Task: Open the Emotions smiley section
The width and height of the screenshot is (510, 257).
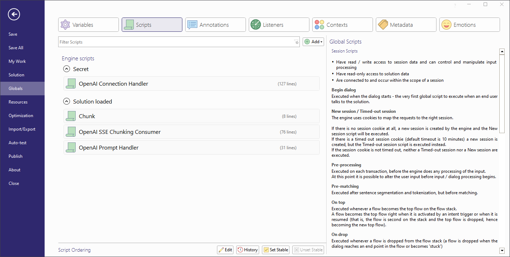Action: 469,25
